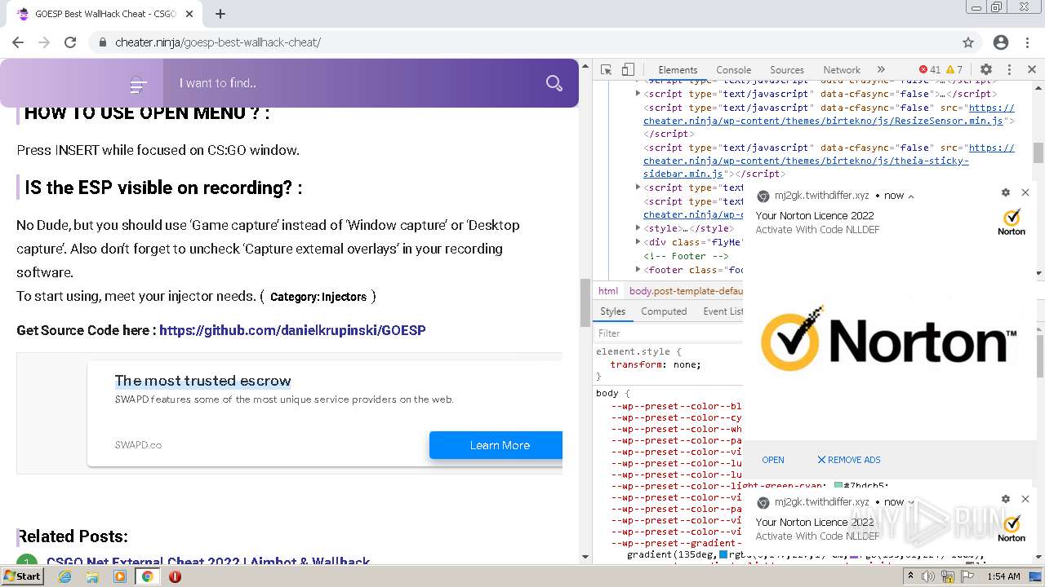1045x587 pixels.
Task: Expand the <style> node in Elements tree
Action: tap(638, 228)
